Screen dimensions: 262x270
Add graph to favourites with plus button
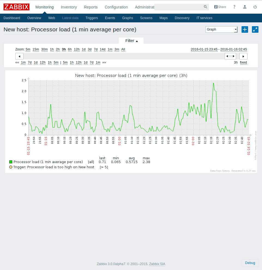[x=245, y=29]
